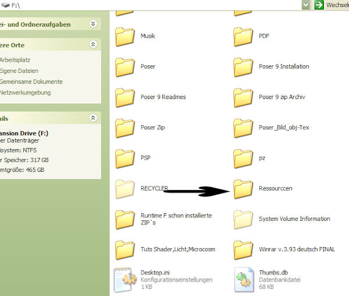Select the Tuts Shader,Licht,Microcosm folder icon

pyautogui.click(x=125, y=250)
